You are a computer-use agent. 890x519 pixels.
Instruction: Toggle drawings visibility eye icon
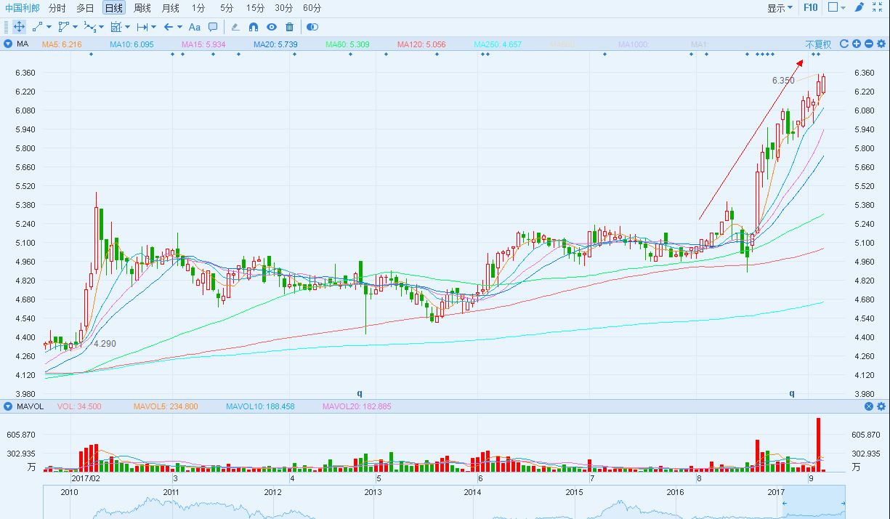272,27
